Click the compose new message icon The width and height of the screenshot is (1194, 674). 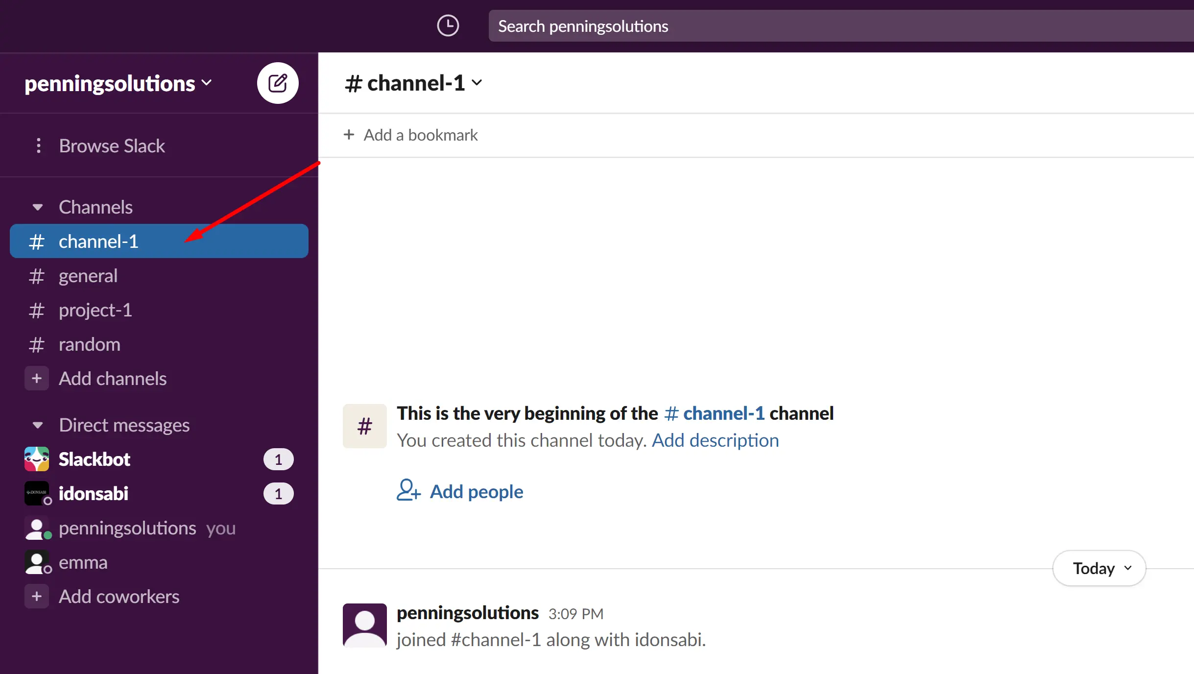277,83
